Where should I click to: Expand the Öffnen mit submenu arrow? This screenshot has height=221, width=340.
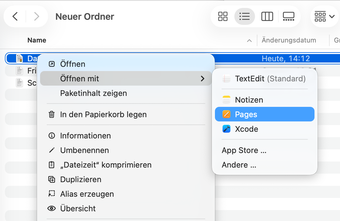202,79
